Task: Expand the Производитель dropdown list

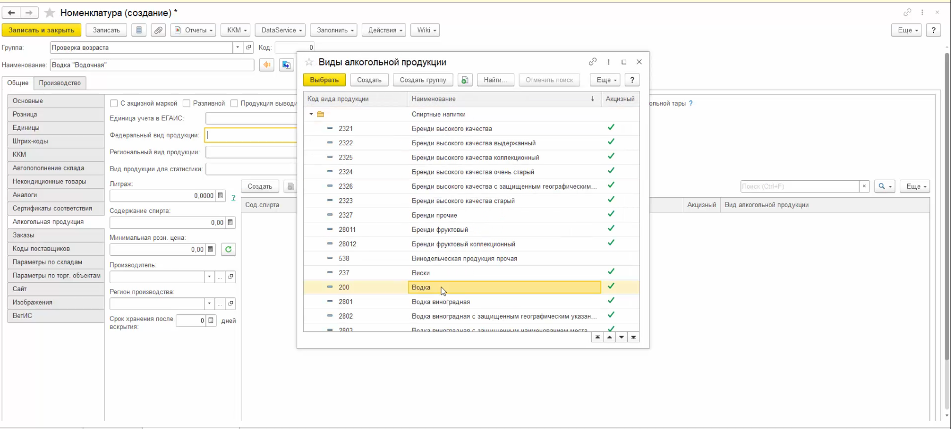Action: point(209,277)
